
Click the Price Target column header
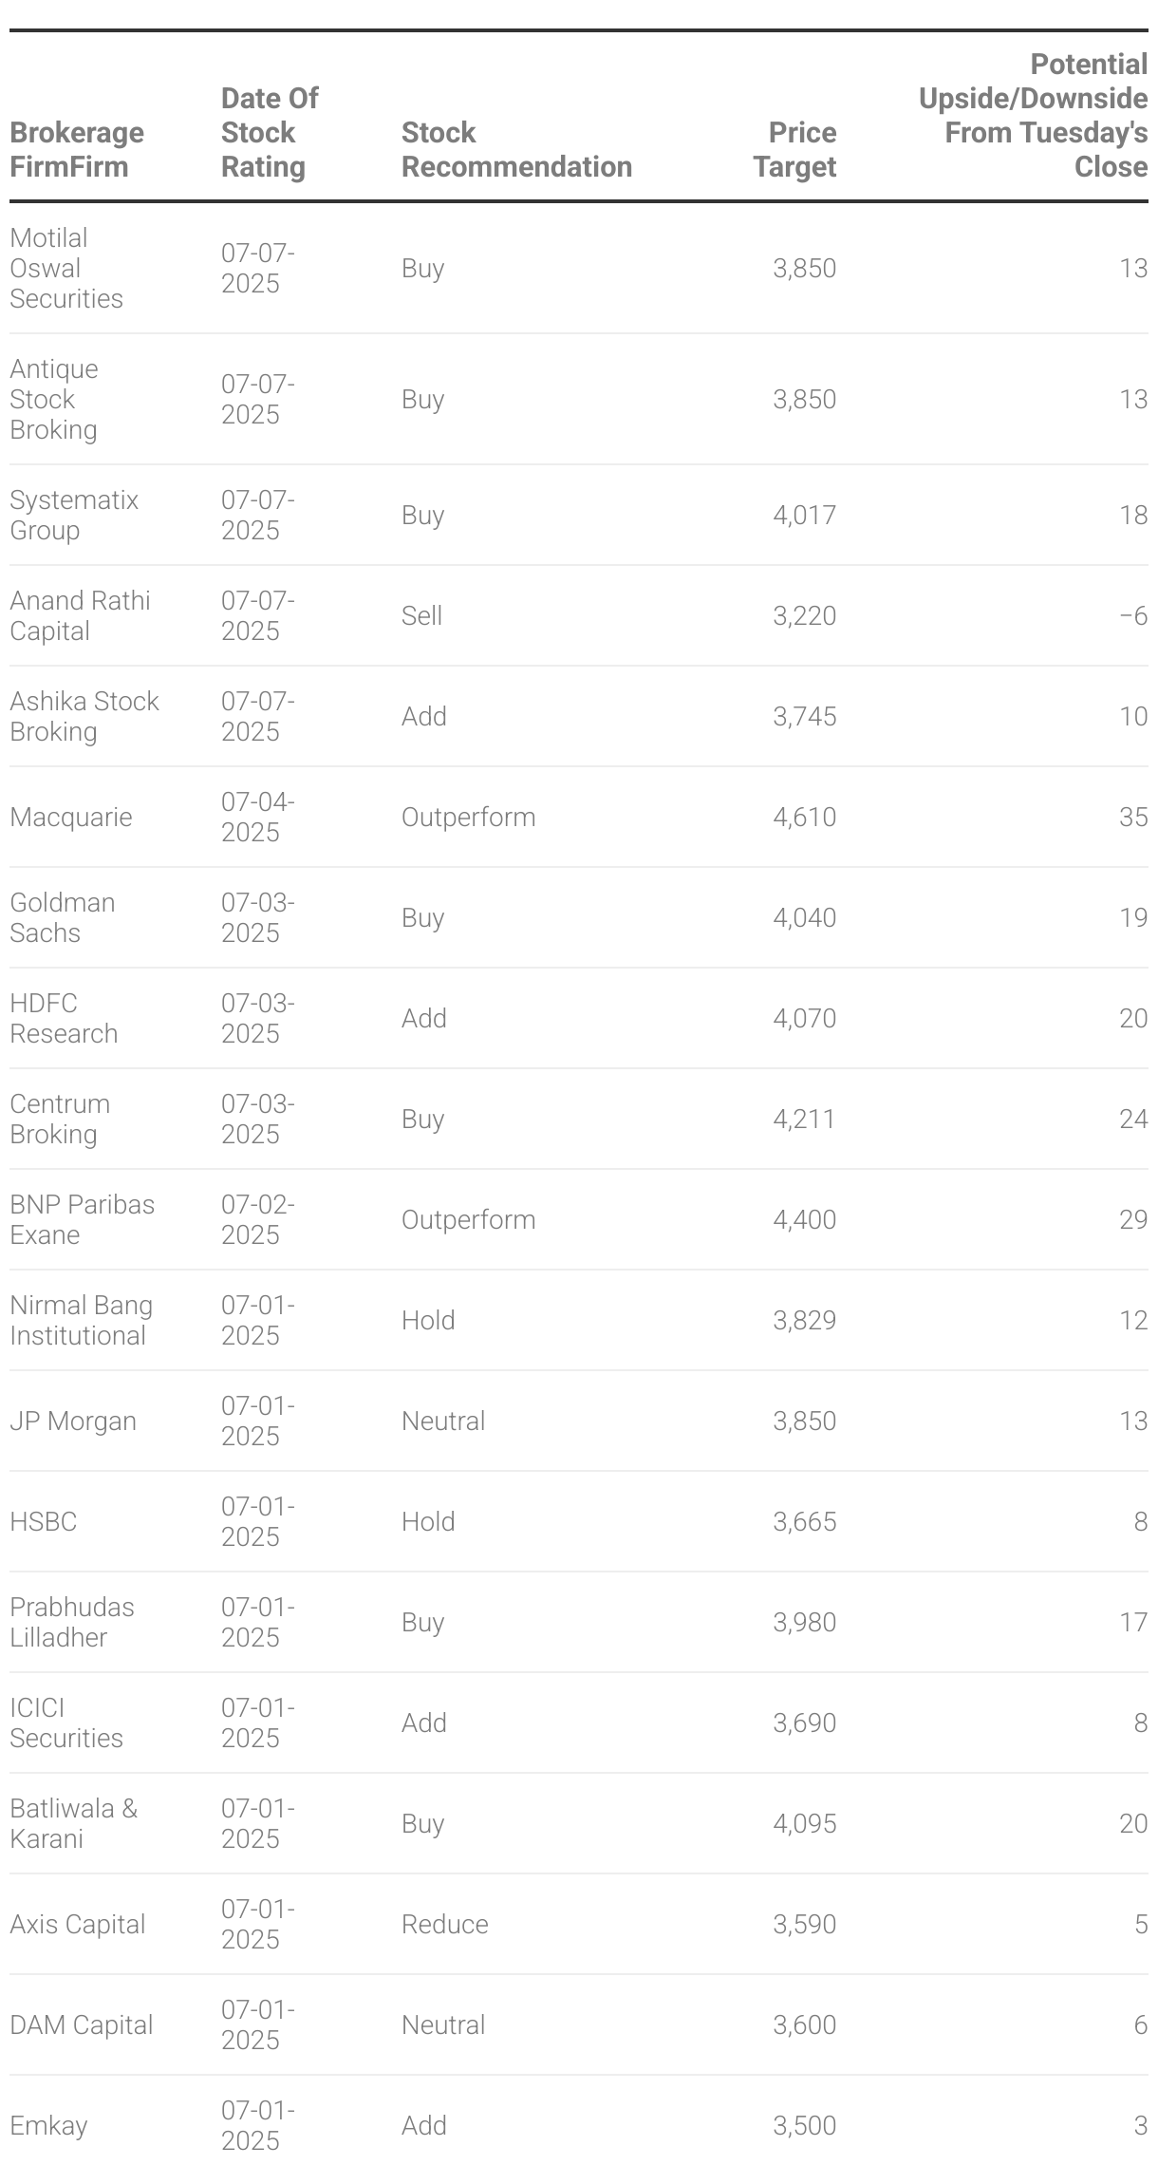(x=794, y=149)
